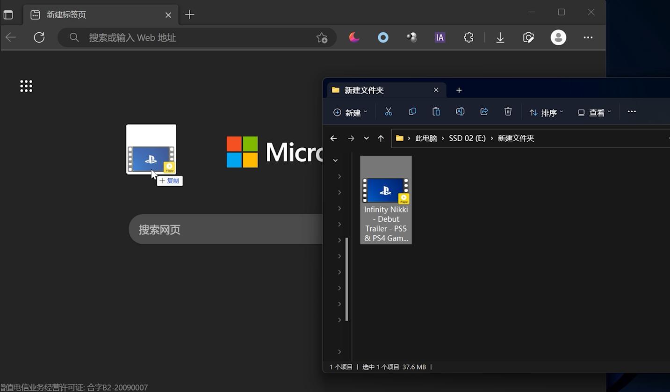The image size is (670, 392).
Task: Open 此电脑 from the breadcrumb path
Action: coord(425,138)
